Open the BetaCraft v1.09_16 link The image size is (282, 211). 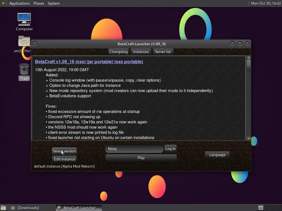[x=55, y=62]
